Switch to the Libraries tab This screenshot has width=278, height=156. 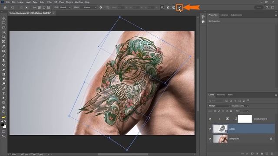point(224,15)
